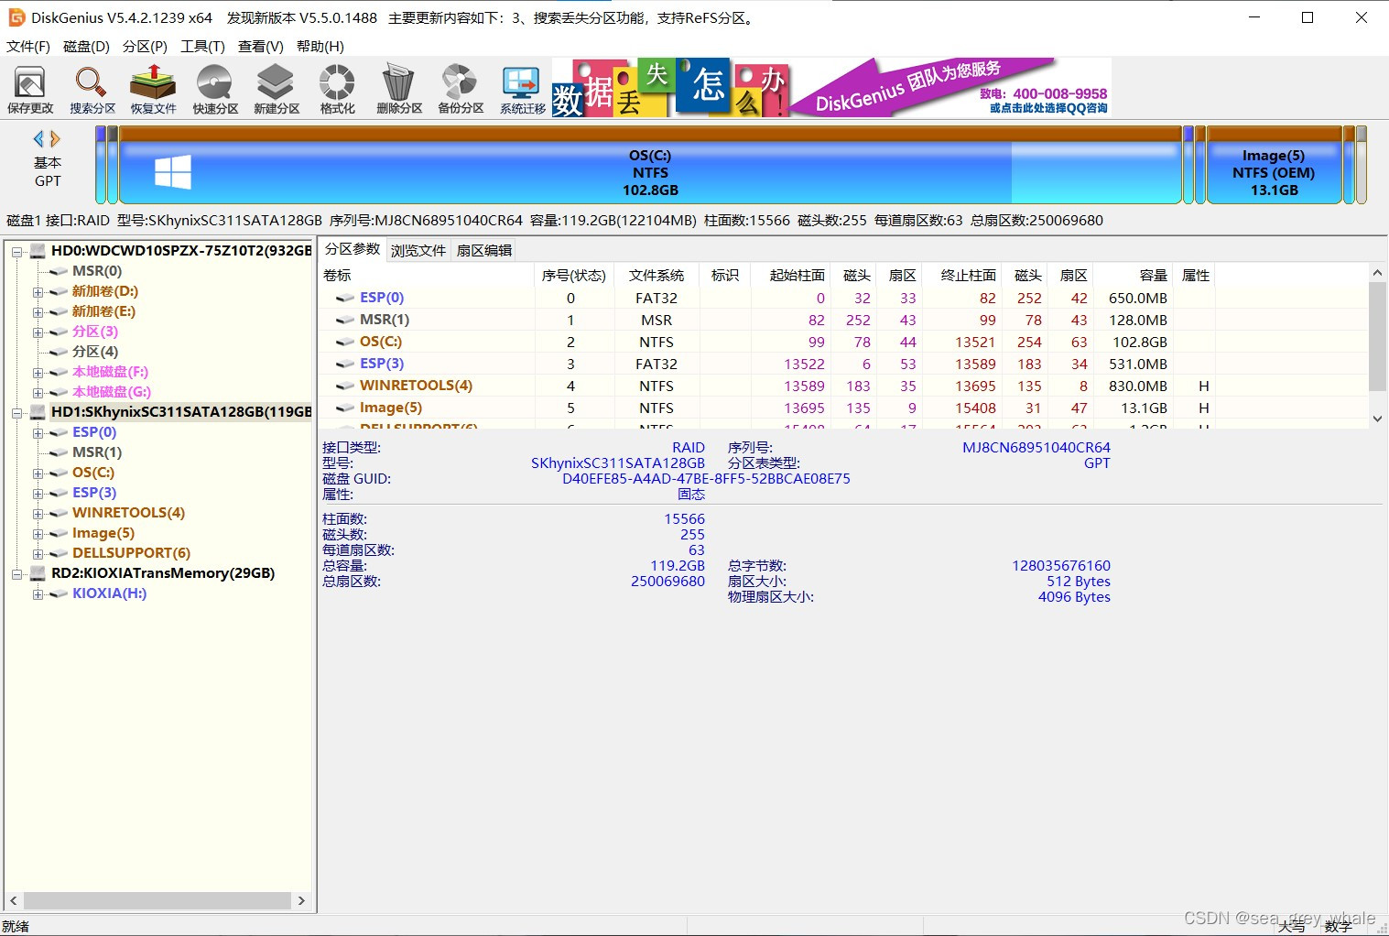The image size is (1389, 936).
Task: Select the WINRETOOLS(4) row in partition table
Action: point(767,386)
